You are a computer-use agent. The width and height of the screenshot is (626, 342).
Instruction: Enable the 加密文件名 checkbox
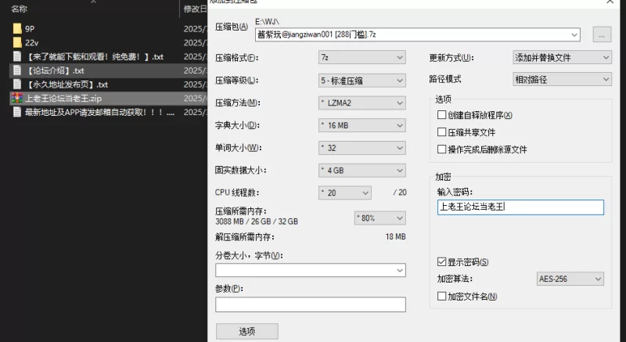441,296
